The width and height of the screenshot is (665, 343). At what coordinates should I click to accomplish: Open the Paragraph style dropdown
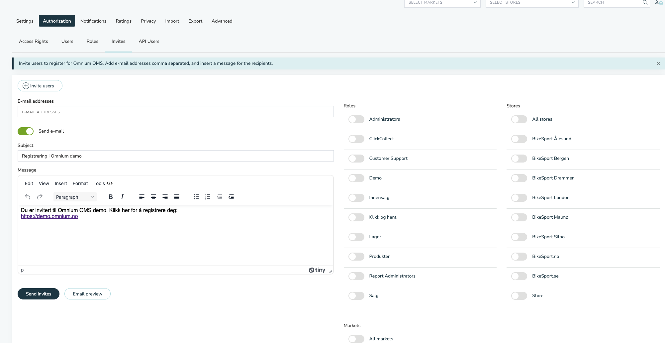tap(75, 197)
